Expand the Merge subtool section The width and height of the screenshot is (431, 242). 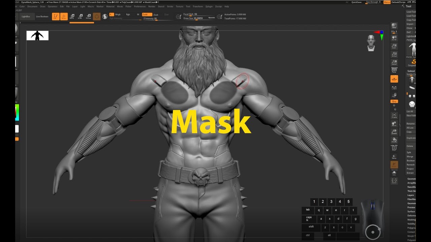coord(410,156)
